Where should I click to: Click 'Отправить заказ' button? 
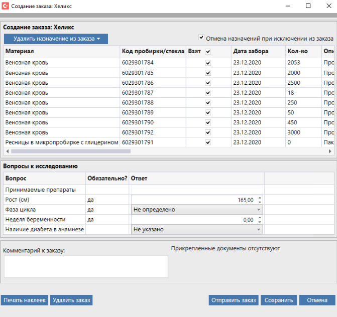click(234, 300)
